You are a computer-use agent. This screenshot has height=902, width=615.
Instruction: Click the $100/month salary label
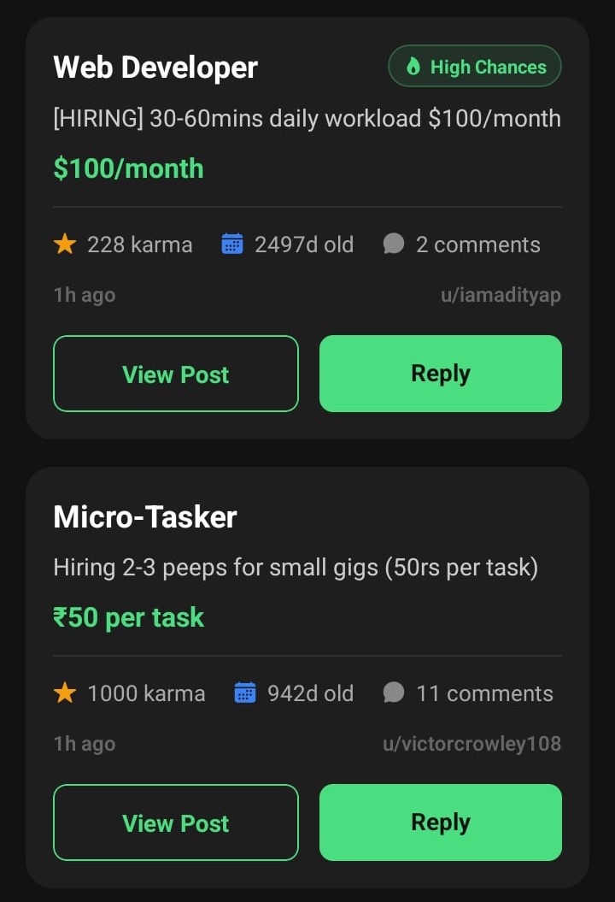click(x=128, y=168)
